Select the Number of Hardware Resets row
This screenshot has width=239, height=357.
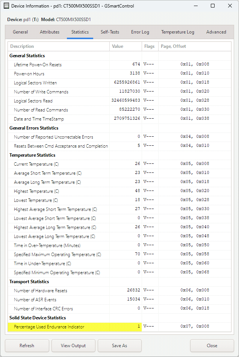tap(120, 290)
